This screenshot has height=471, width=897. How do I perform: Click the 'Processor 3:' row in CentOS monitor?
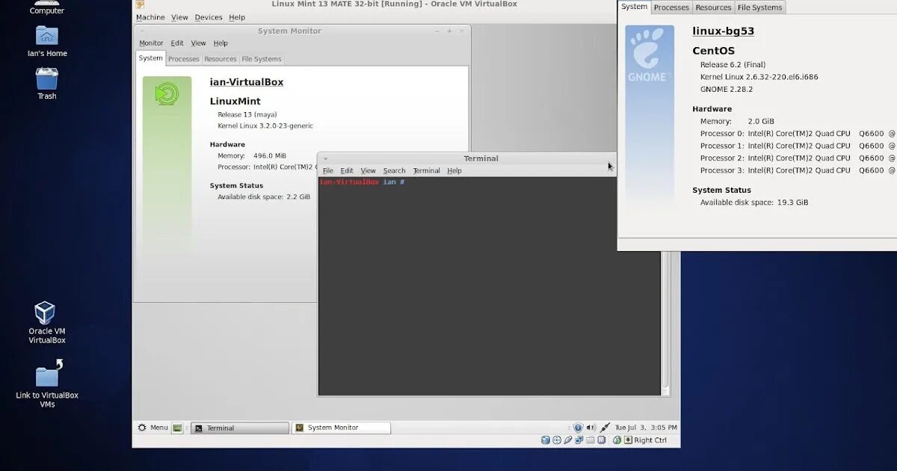pyautogui.click(x=798, y=170)
